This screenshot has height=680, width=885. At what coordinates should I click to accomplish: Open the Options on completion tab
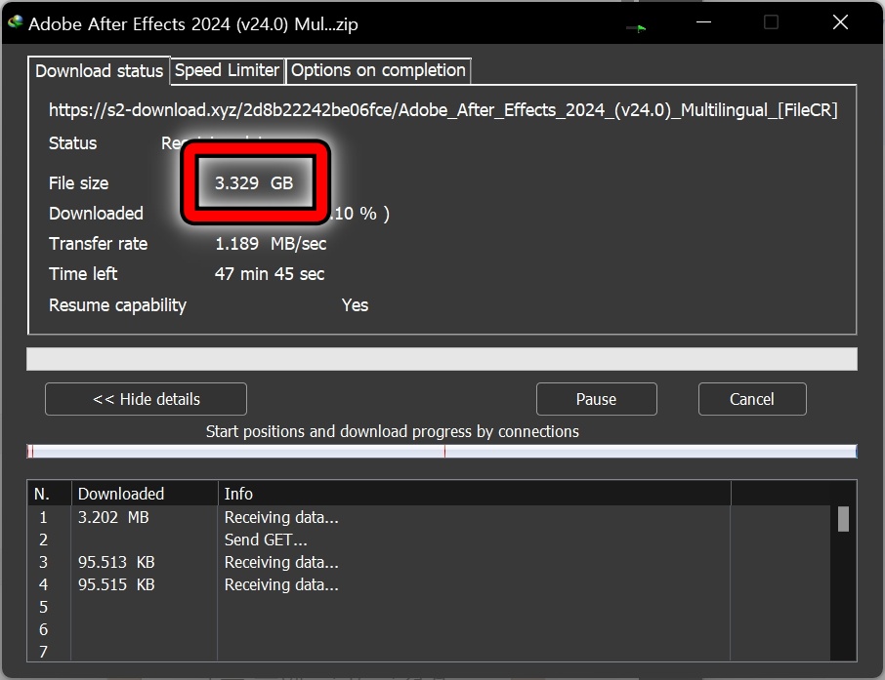(x=378, y=70)
